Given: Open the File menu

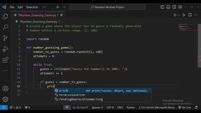Looking at the screenshot, I should [12, 7].
